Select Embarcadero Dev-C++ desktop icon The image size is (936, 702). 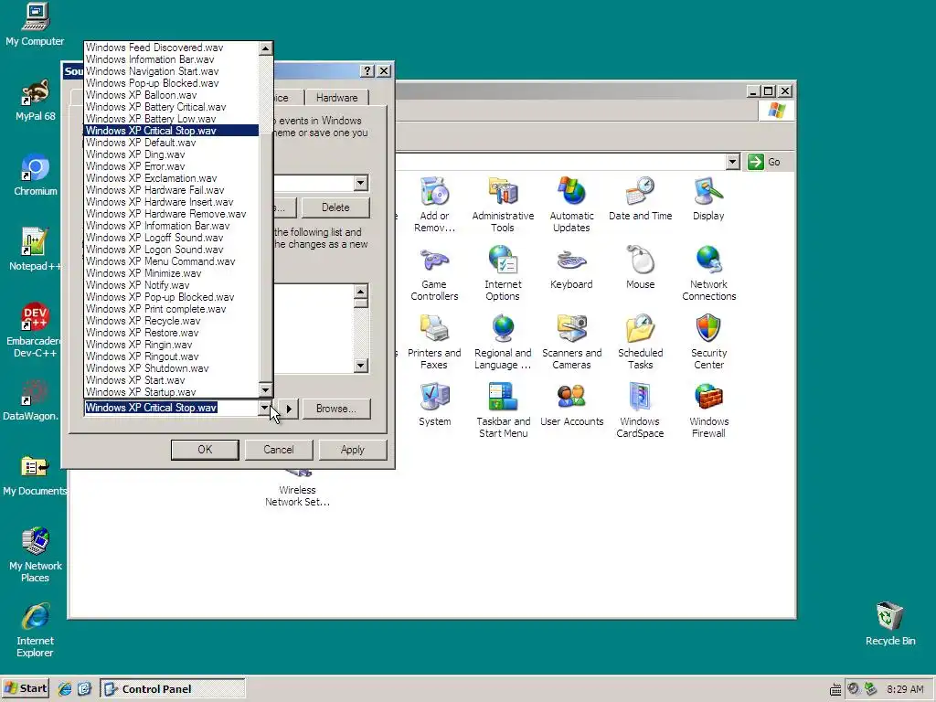pos(35,330)
